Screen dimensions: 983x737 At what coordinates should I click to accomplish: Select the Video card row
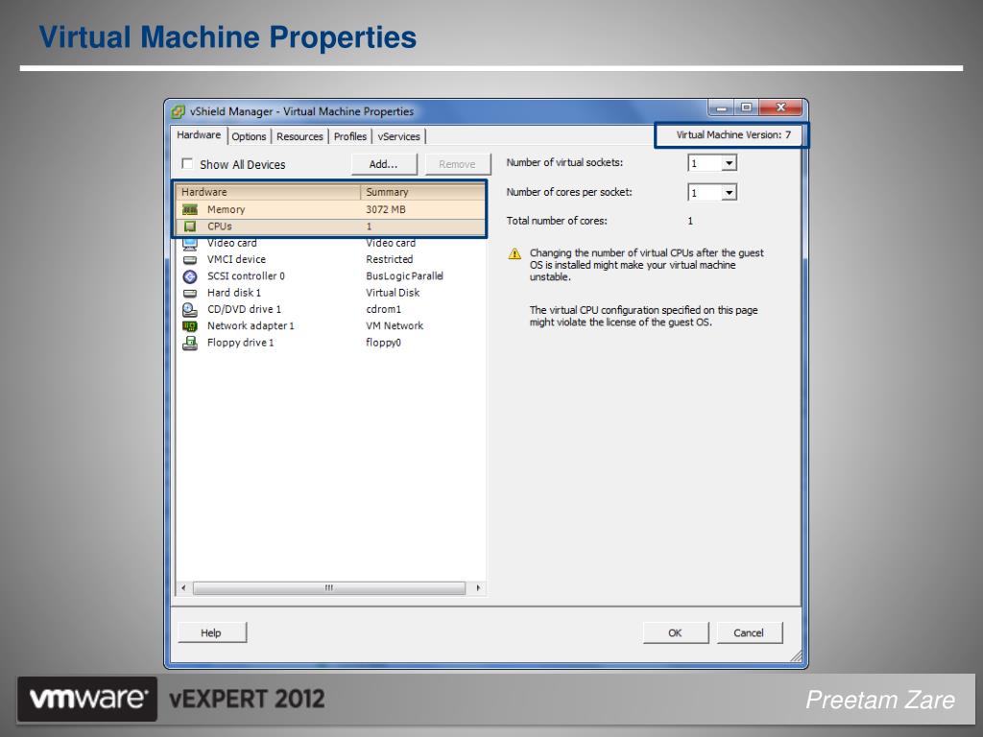pyautogui.click(x=331, y=243)
